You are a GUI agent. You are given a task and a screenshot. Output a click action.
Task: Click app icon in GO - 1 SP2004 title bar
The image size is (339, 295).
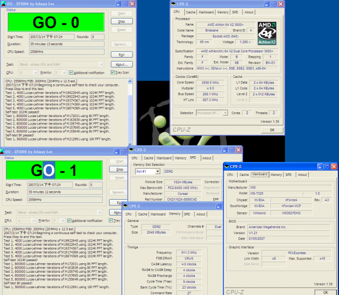[2, 151]
